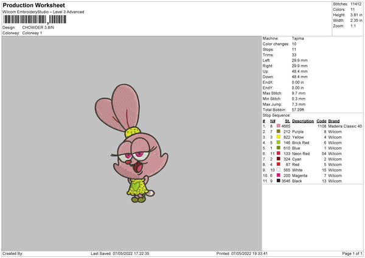This screenshot has width=365, height=258.
Task: Click the Trims value 33
Action: (294, 55)
